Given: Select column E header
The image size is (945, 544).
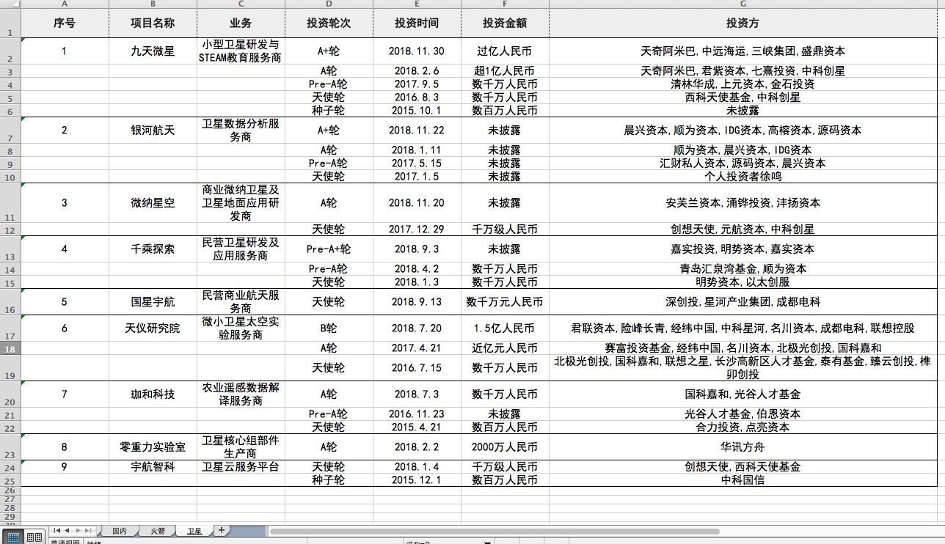Looking at the screenshot, I should click(417, 4).
